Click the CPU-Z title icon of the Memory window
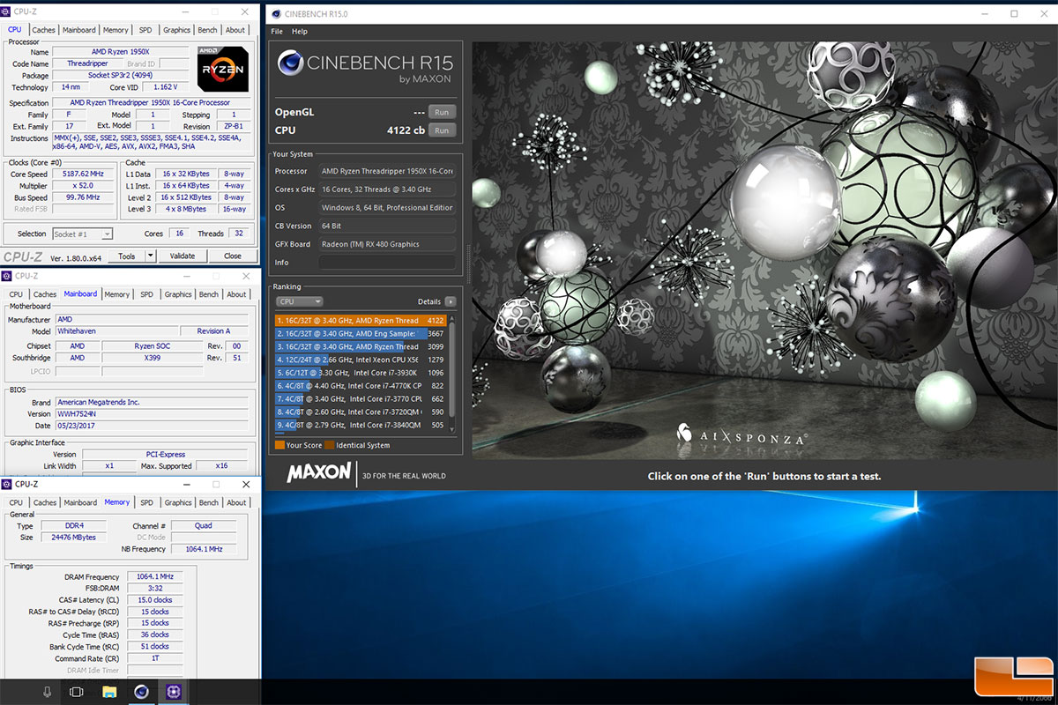Screen dimensions: 1058x705 point(7,484)
